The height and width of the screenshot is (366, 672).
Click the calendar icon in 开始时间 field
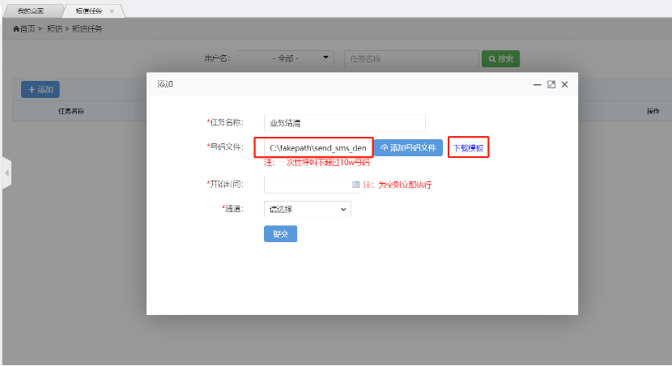click(355, 185)
